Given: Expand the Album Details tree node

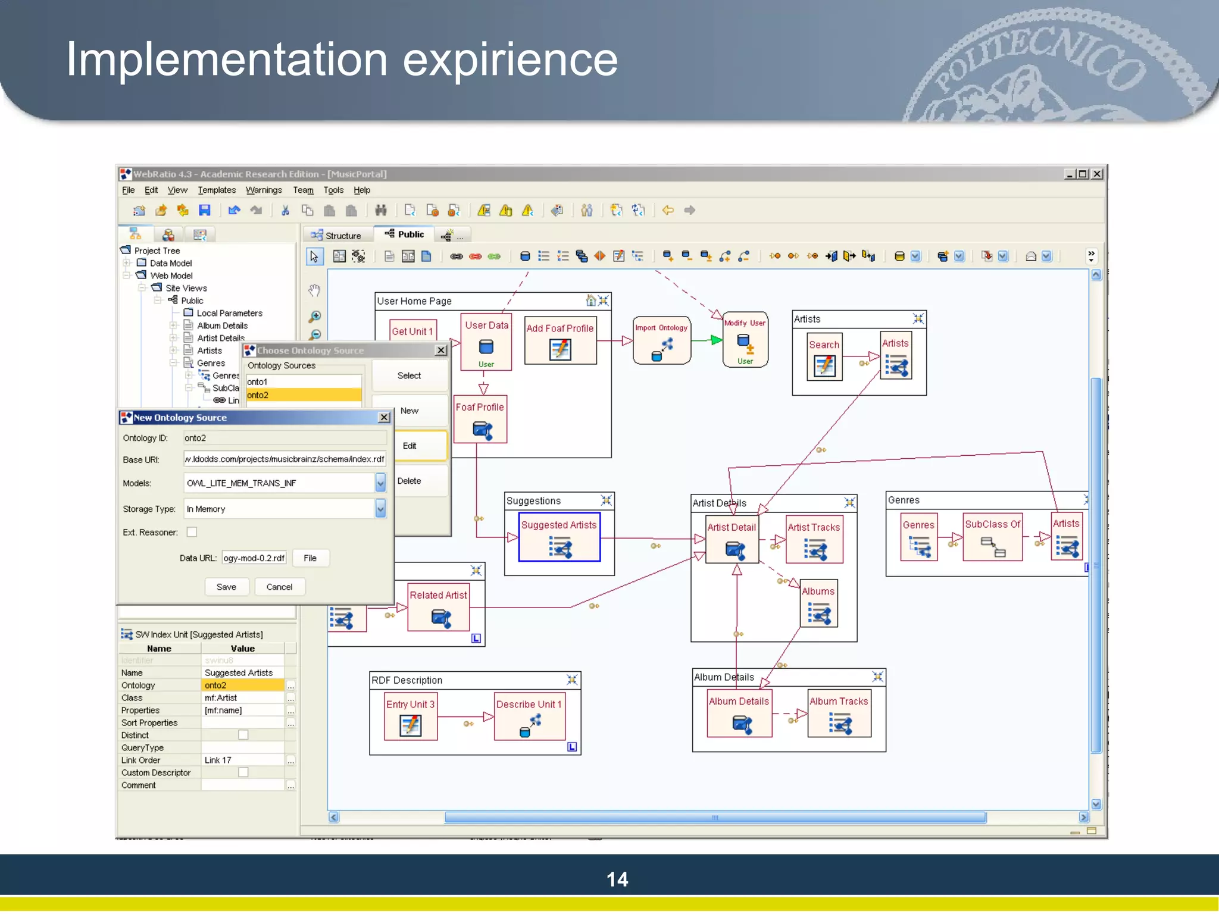Looking at the screenshot, I should point(173,325).
